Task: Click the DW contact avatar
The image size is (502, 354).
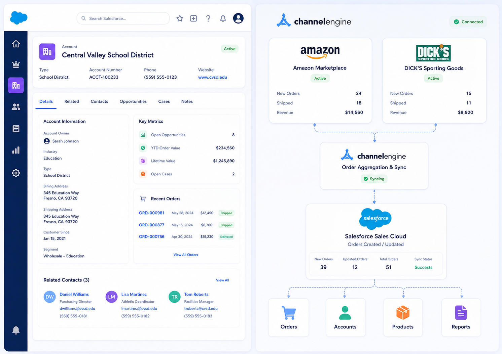Action: click(x=50, y=297)
